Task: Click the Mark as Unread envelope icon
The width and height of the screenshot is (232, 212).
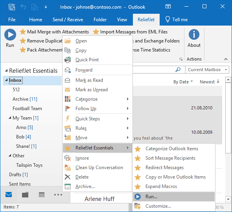Action: 68,90
